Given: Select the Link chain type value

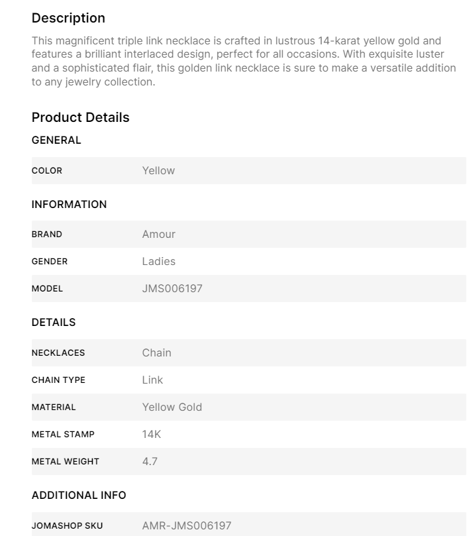Looking at the screenshot, I should 152,380.
